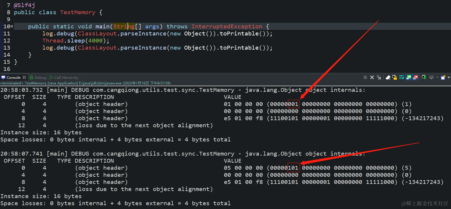451x209 pixels.
Task: Click the 'String' type in main parameters
Action: coord(124,27)
